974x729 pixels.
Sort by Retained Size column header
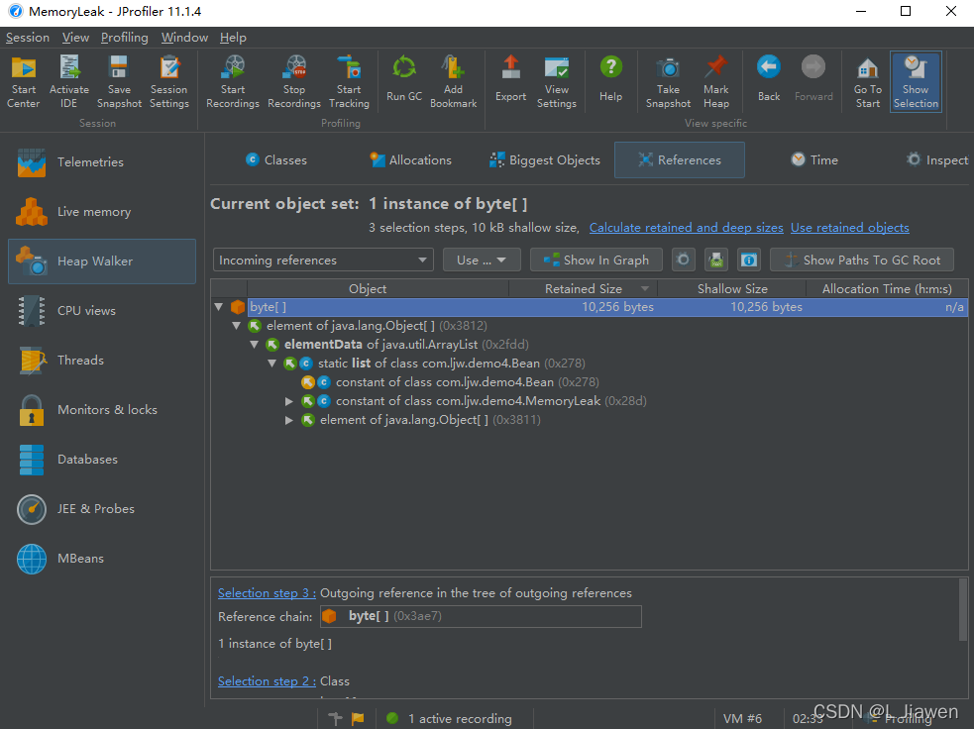(x=584, y=289)
